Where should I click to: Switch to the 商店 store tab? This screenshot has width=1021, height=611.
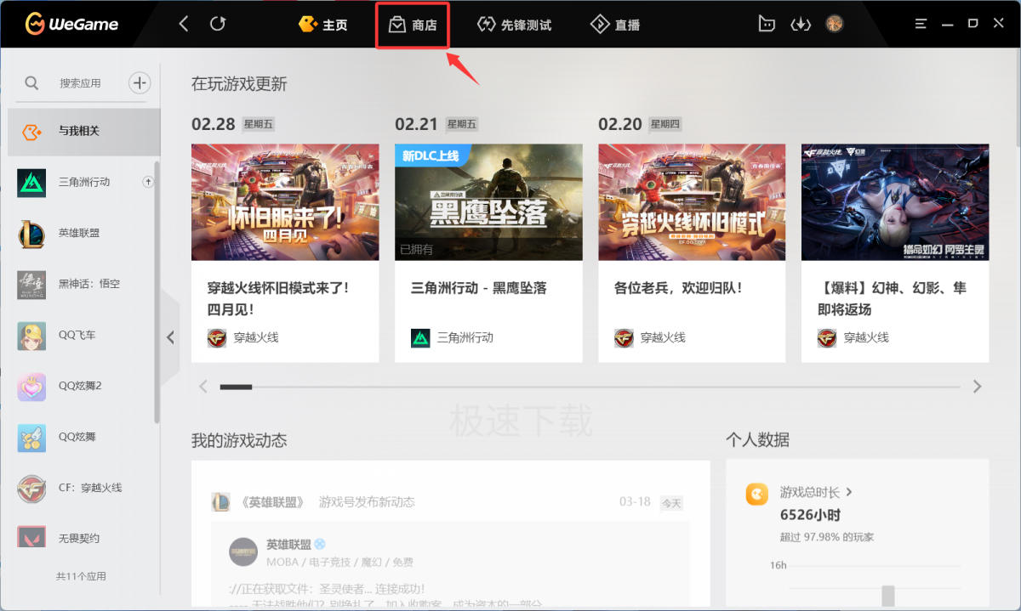413,25
